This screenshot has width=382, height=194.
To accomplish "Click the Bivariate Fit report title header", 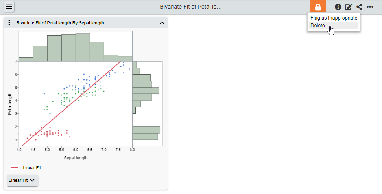I will [x=60, y=23].
